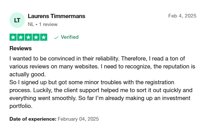Click the bullet separator after NL
The width and height of the screenshot is (213, 130).
36,25
